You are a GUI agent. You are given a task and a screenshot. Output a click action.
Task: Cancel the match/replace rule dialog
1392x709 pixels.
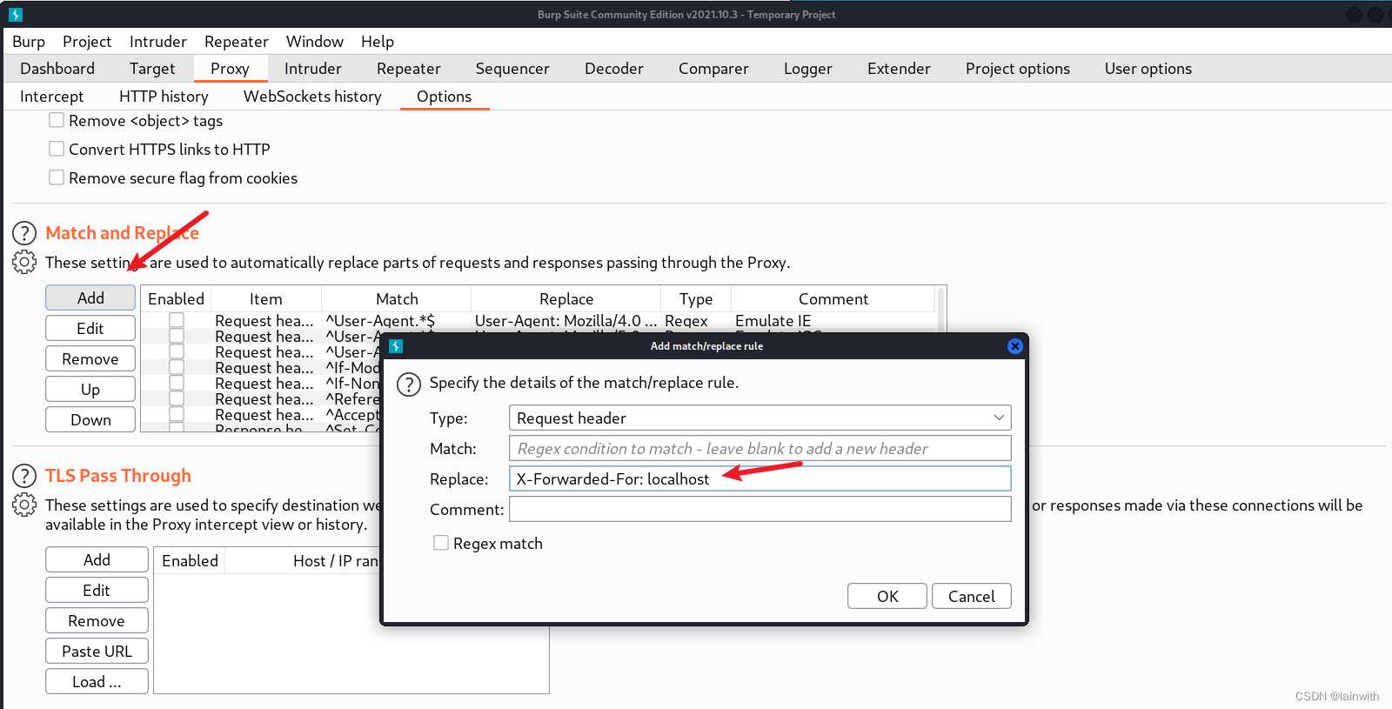[x=972, y=596]
